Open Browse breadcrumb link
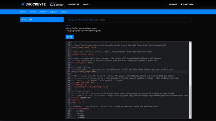The width and height of the screenshot is (216, 121). click(93, 20)
